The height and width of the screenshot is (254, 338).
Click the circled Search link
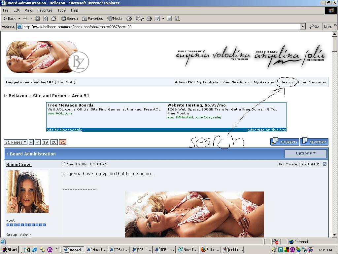287,82
